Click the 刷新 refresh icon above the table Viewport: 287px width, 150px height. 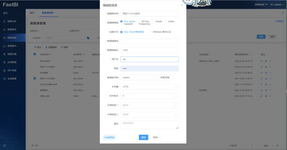[62, 47]
